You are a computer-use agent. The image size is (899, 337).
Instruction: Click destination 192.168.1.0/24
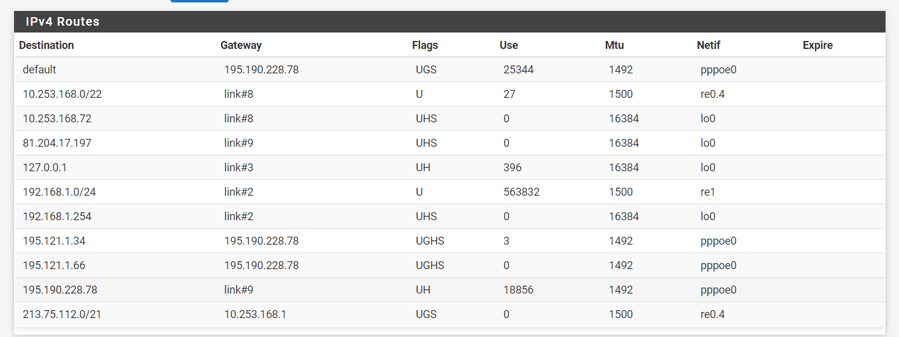[59, 192]
